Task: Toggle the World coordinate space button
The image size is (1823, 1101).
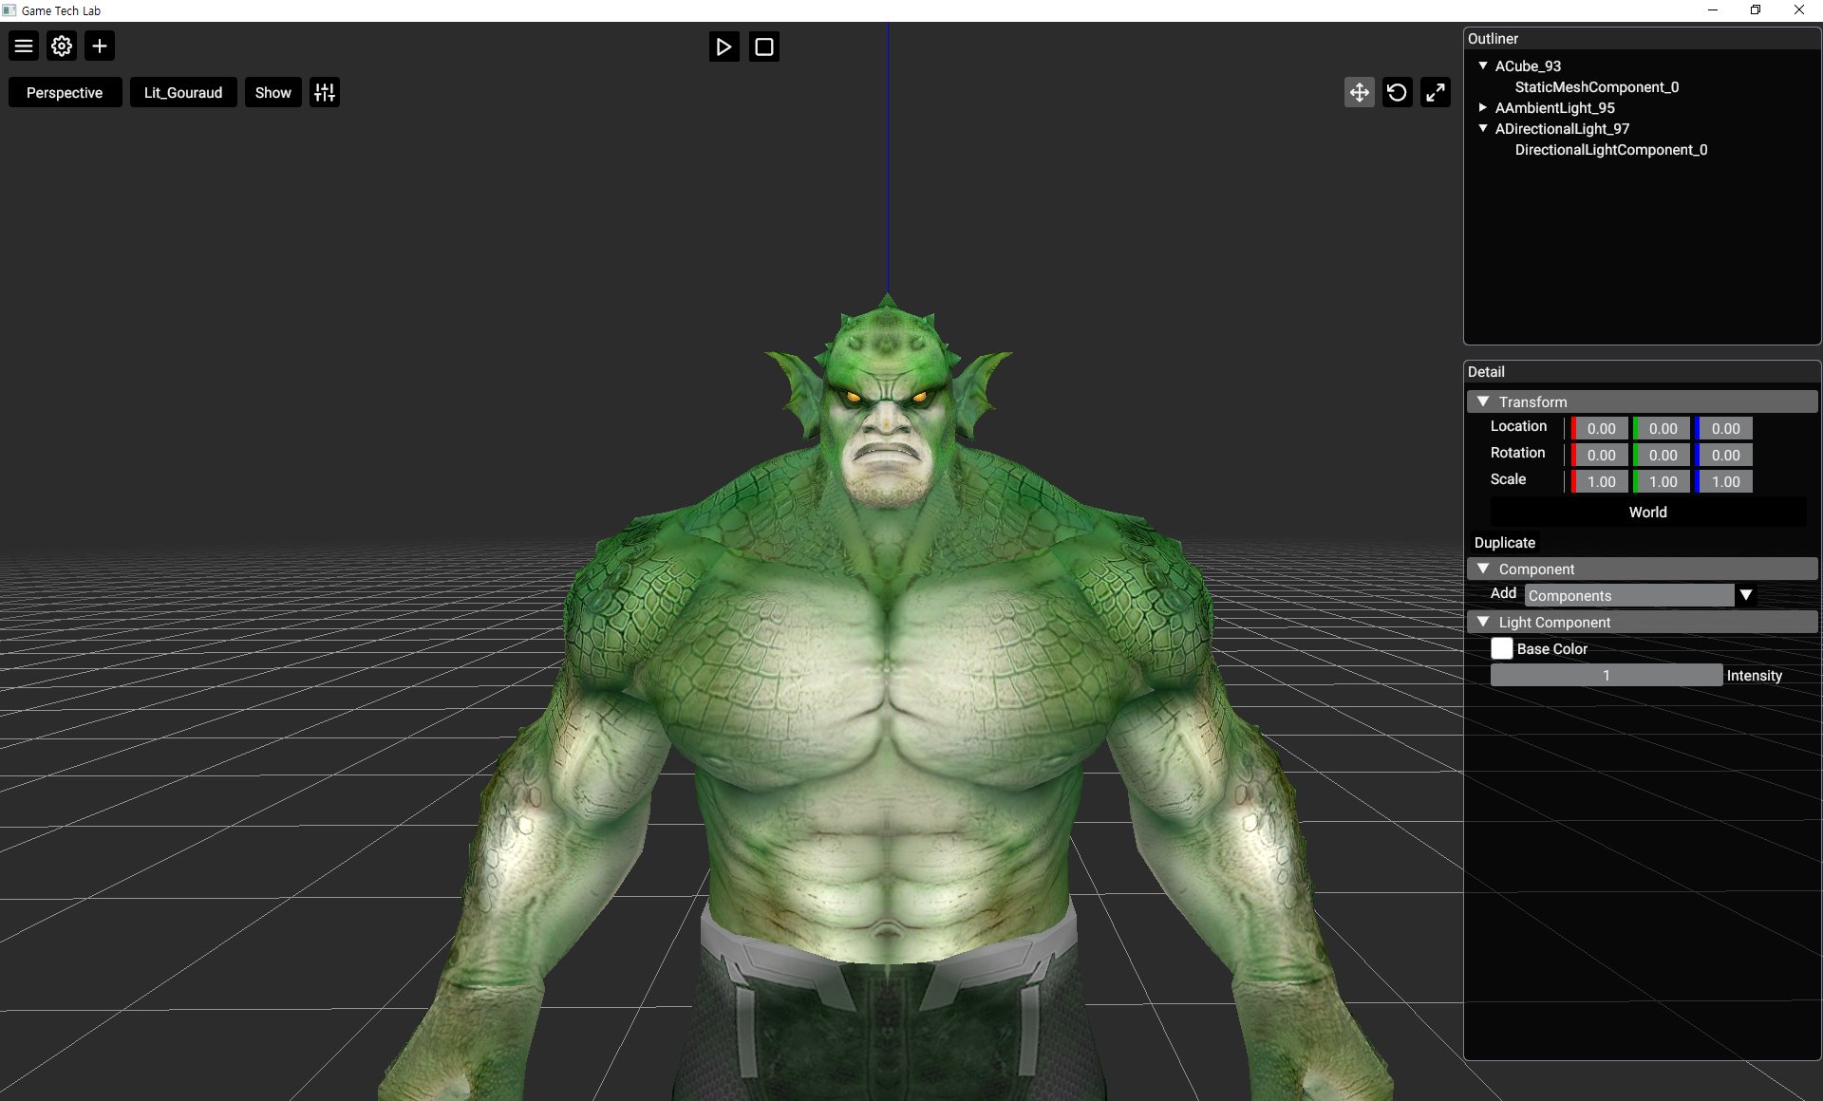Action: click(x=1647, y=512)
